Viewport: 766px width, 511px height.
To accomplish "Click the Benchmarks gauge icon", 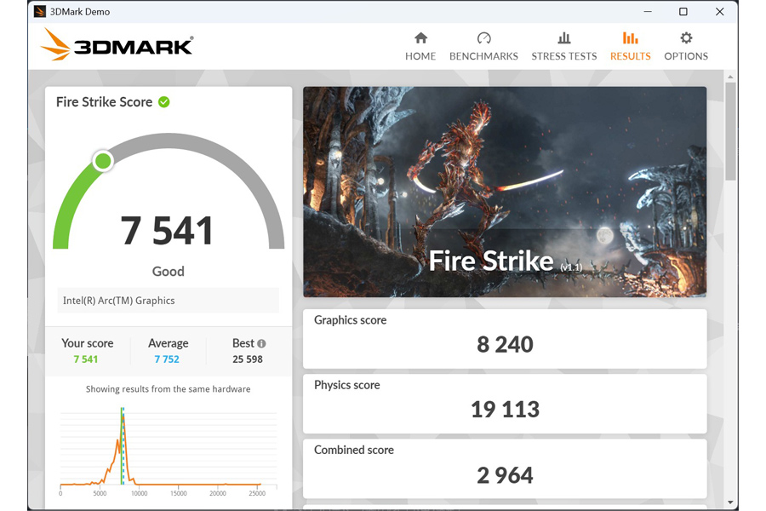I will 483,38.
